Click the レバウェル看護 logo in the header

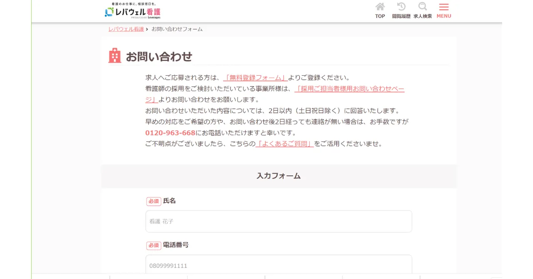[x=132, y=12]
